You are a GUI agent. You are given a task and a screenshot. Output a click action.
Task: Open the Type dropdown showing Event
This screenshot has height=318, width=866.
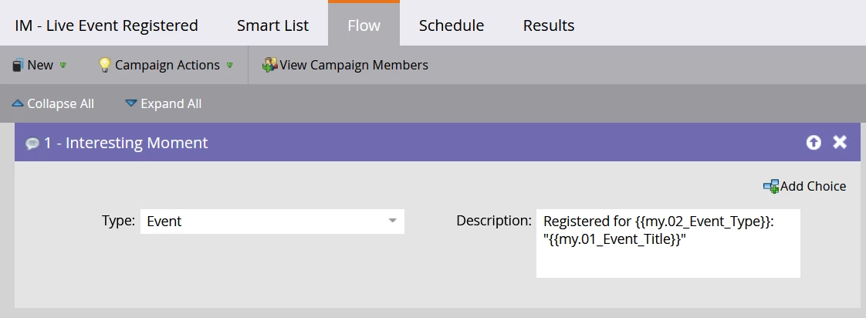pos(393,222)
